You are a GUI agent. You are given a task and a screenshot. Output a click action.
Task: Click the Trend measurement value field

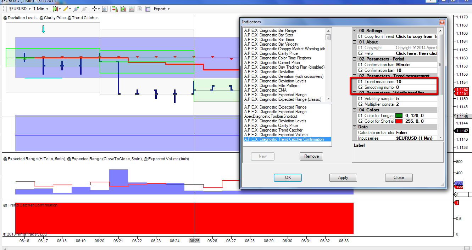click(x=416, y=82)
